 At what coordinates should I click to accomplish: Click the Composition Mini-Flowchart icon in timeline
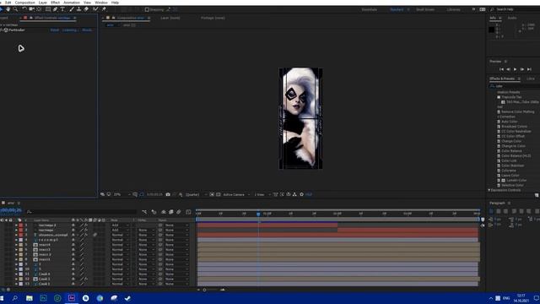(144, 212)
